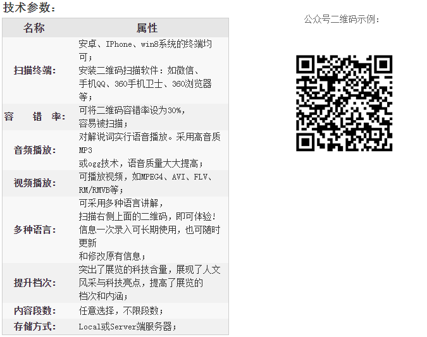Click text '安卓、IPhone、win8系统的终端均'
Viewport: 427px width, 337px height.
pyautogui.click(x=145, y=44)
